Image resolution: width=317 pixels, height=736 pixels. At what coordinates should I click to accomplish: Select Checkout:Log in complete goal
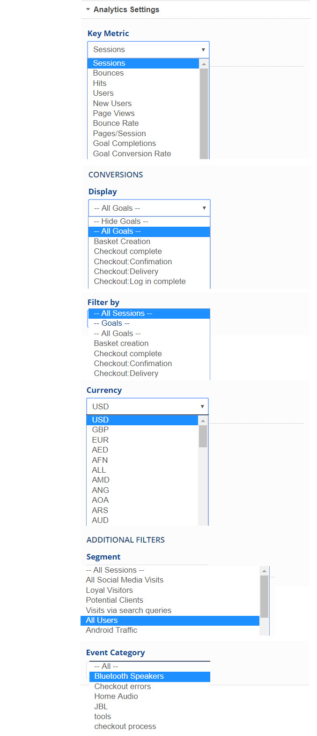(140, 282)
